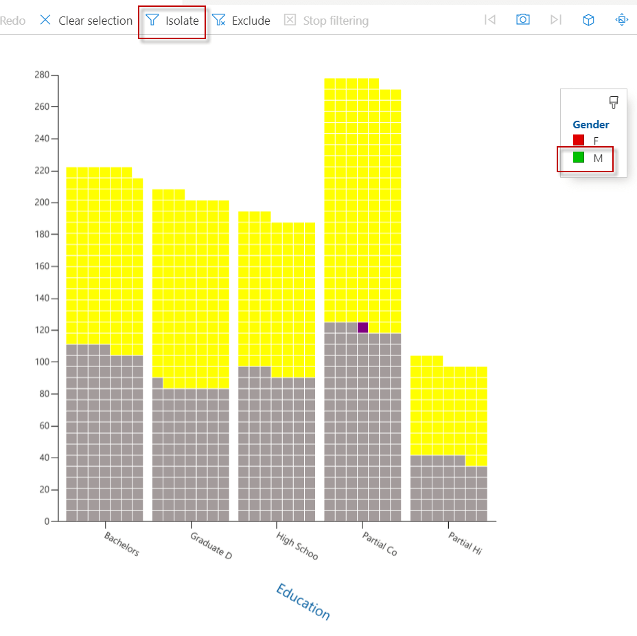Click the M legend label
This screenshot has height=636, width=637.
pyautogui.click(x=598, y=158)
